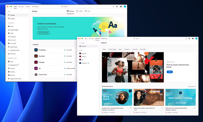Open Tutorials resource link in sidebar
This screenshot has height=122, width=203.
12,68
